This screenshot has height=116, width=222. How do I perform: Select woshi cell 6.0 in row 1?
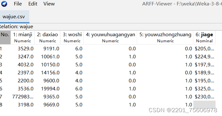[x=72, y=49]
